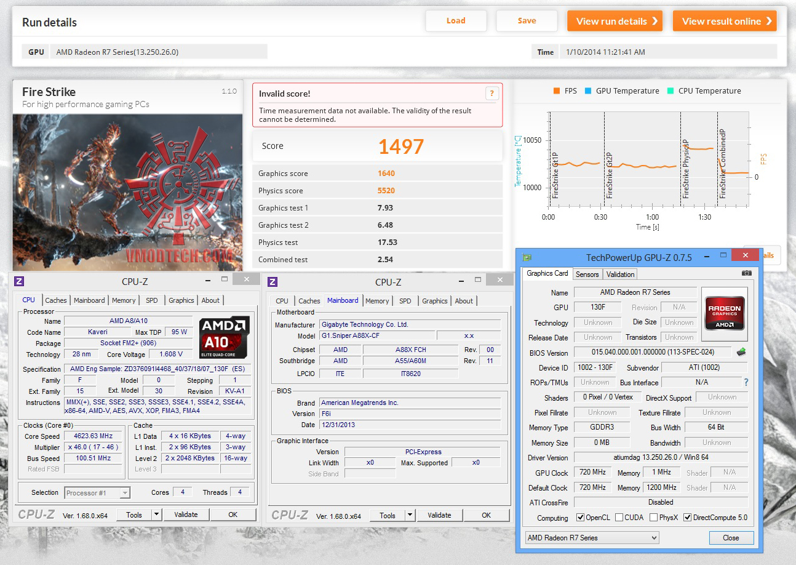The width and height of the screenshot is (796, 565).
Task: Click the Physics score value 5520
Action: tap(386, 191)
